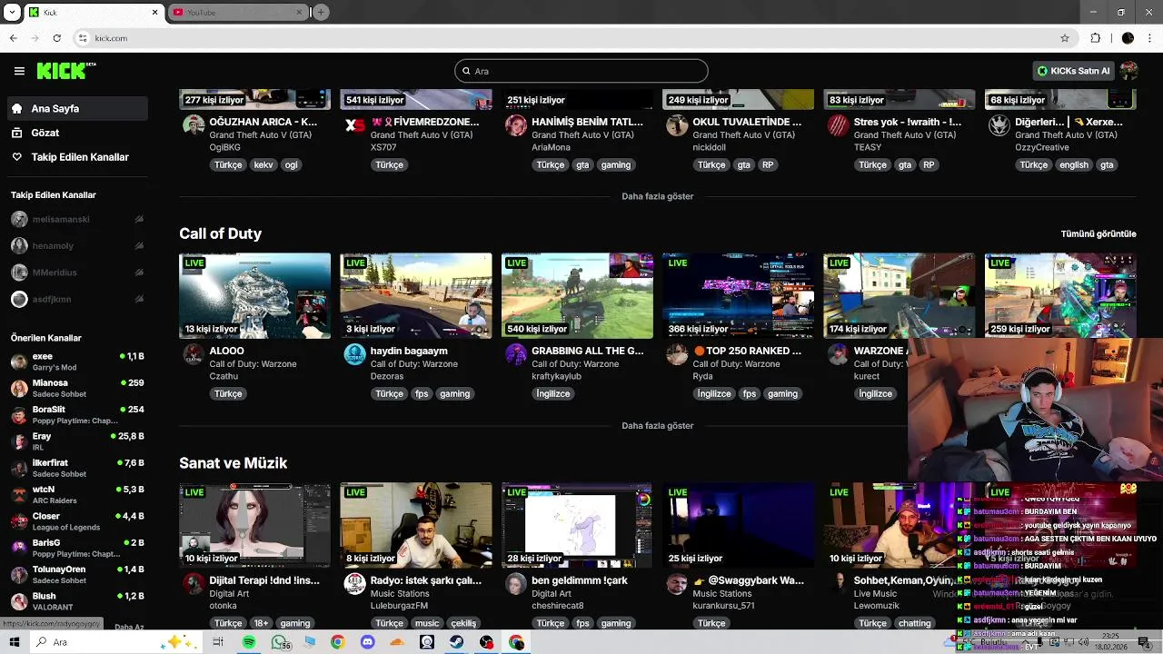Open the tab search dropdown arrow
Image resolution: width=1163 pixels, height=654 pixels.
point(12,12)
